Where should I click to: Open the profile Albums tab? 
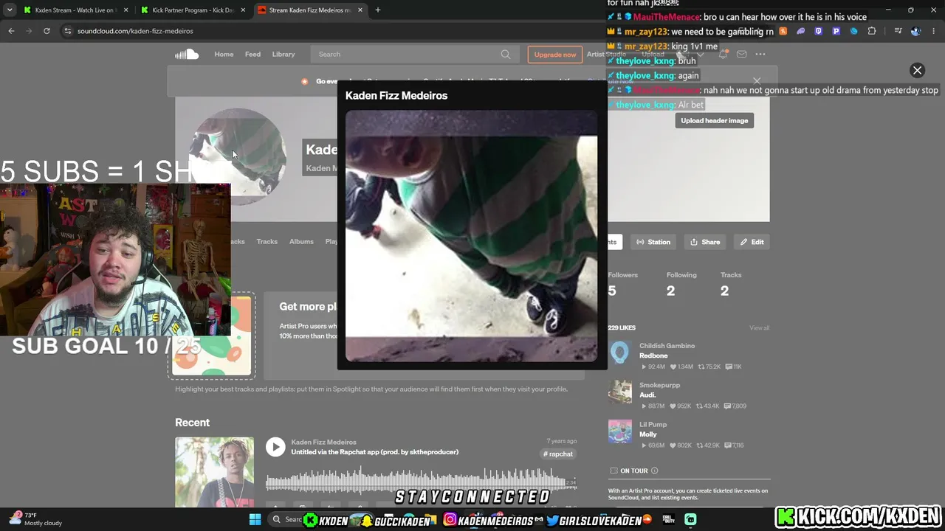[301, 241]
